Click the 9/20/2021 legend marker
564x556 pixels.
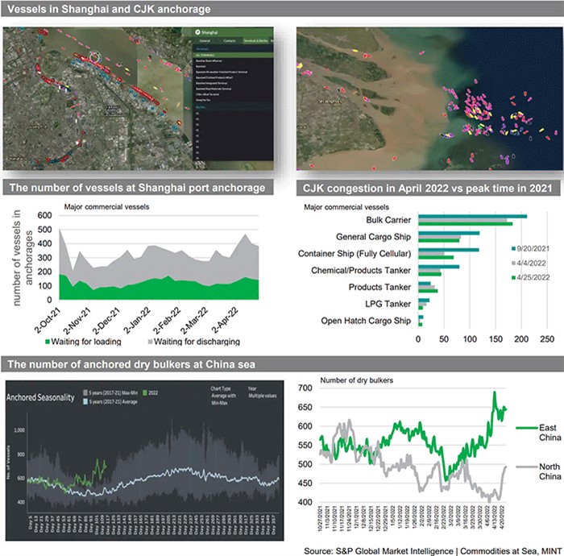tap(512, 247)
